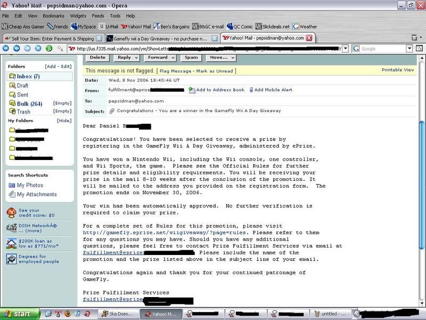Open the Inbox (7) folder
Screen dimensions: 426x320
point(39,76)
